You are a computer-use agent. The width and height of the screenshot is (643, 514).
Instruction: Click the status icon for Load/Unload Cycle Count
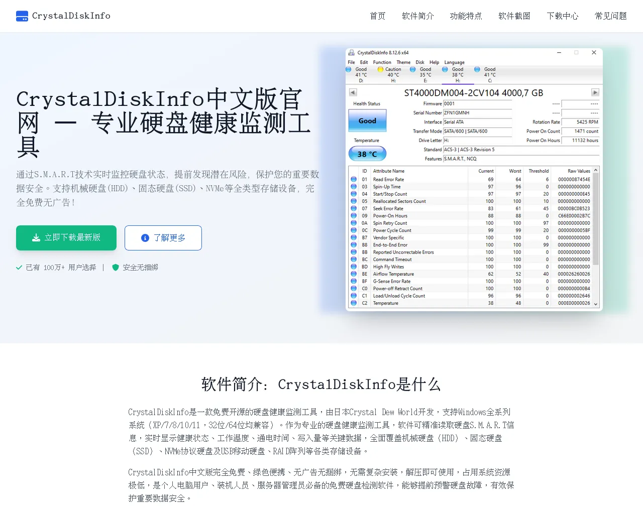click(354, 296)
